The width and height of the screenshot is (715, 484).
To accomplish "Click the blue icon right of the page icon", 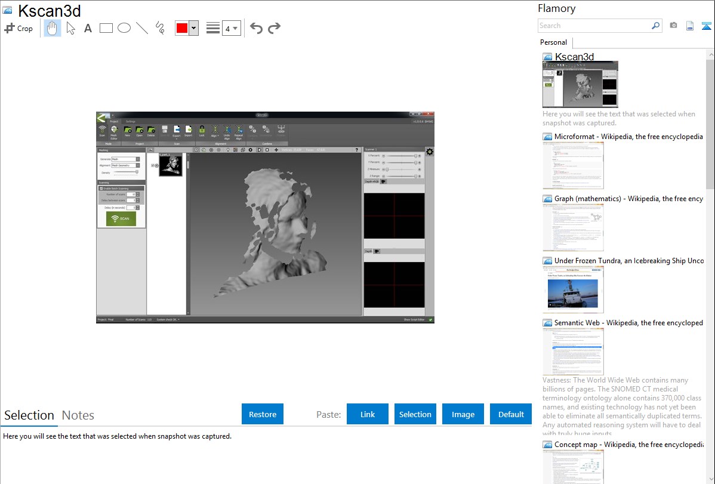I will (706, 26).
